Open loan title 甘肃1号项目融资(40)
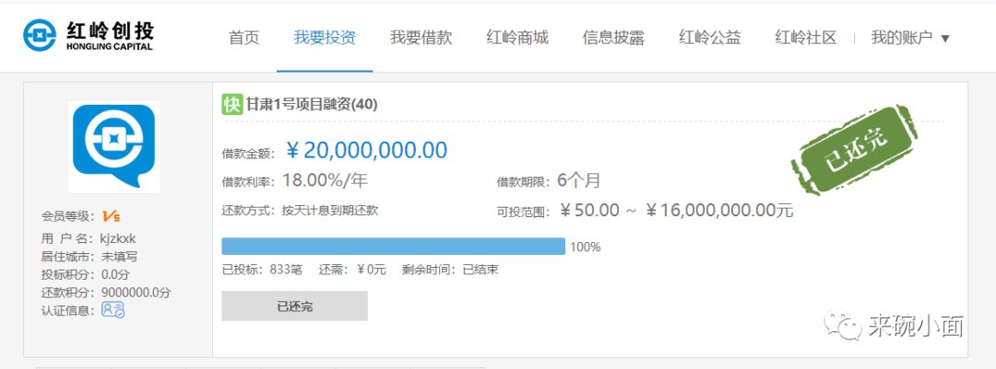 click(312, 105)
